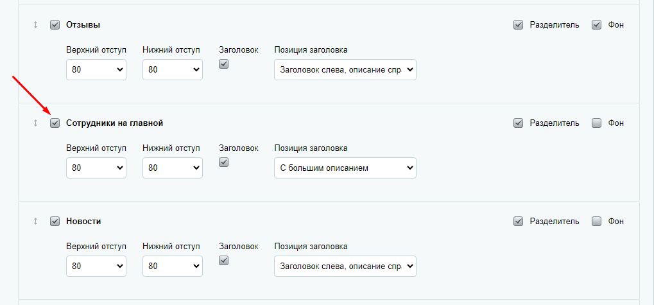Open Позиция заголовка dropdown in Новости block
This screenshot has height=305, width=654.
[345, 266]
